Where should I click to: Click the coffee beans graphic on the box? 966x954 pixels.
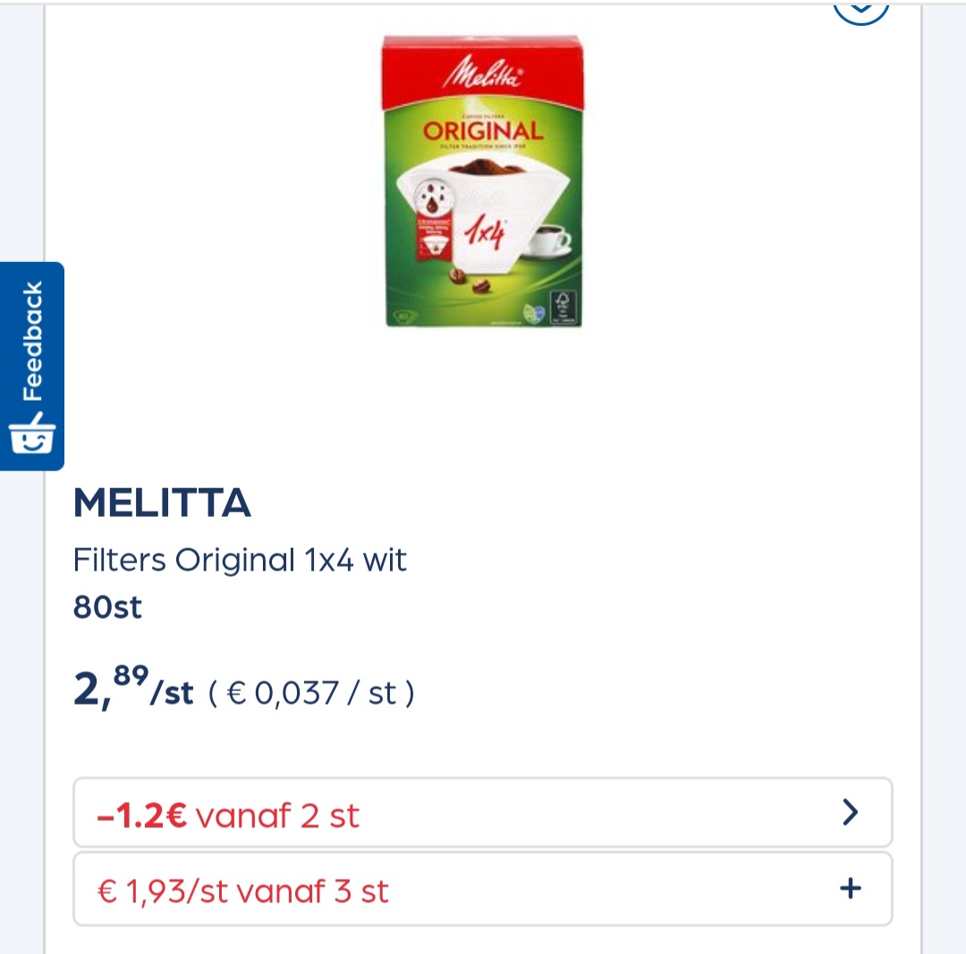tap(470, 280)
